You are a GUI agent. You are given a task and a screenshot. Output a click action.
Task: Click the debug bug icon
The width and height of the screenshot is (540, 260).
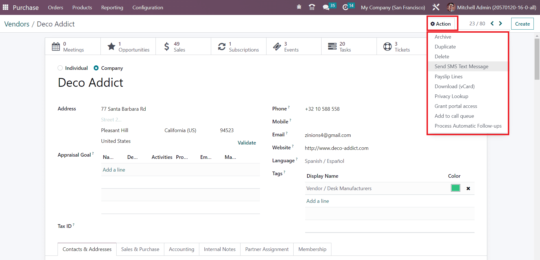click(299, 7)
